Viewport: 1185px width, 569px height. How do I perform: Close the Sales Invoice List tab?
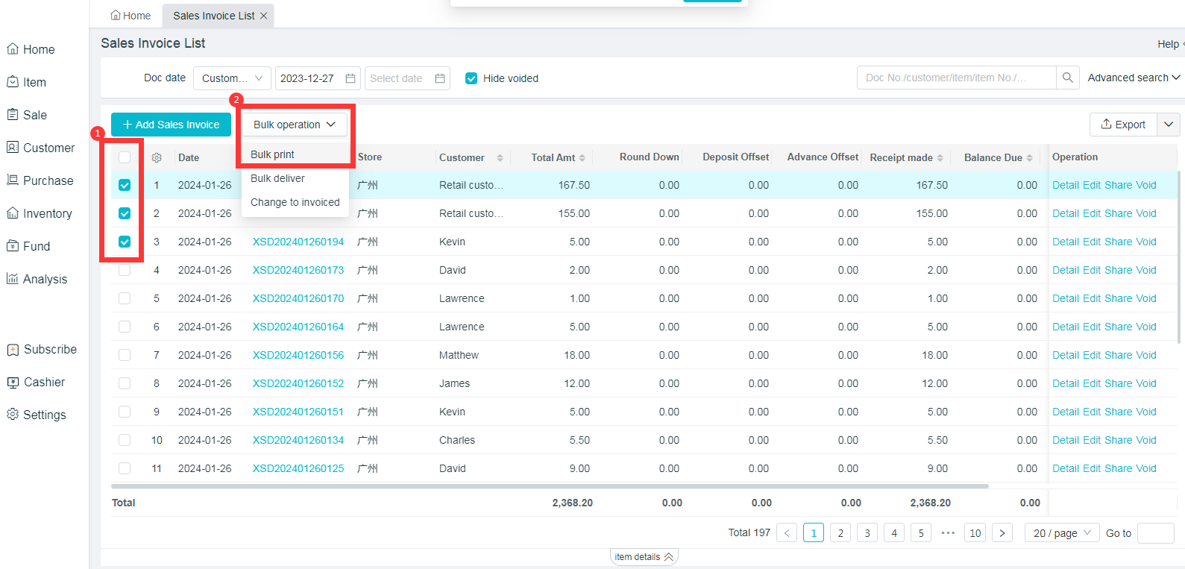click(x=263, y=16)
